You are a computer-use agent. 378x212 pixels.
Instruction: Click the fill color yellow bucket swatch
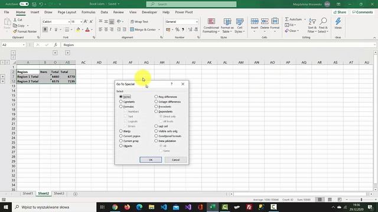click(78, 29)
